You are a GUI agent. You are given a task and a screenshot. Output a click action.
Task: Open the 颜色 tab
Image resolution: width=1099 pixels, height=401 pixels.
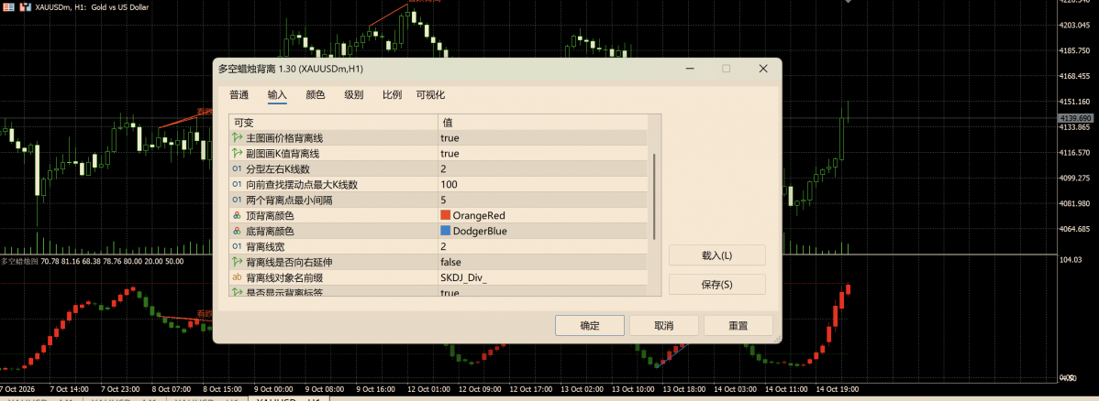click(316, 95)
